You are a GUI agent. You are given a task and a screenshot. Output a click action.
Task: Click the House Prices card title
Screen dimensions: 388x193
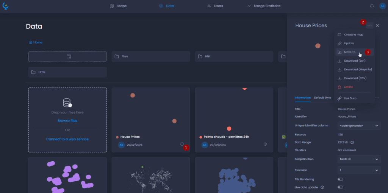130,137
